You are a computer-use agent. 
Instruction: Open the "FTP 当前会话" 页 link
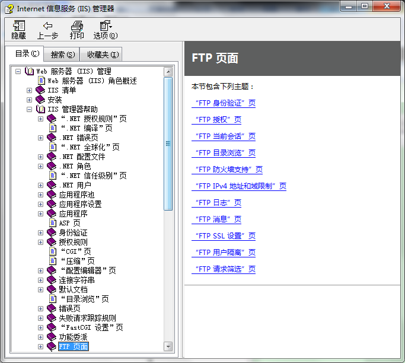pyautogui.click(x=224, y=136)
